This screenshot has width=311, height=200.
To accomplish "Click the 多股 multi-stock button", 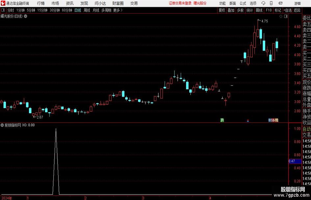I will click(240, 10).
